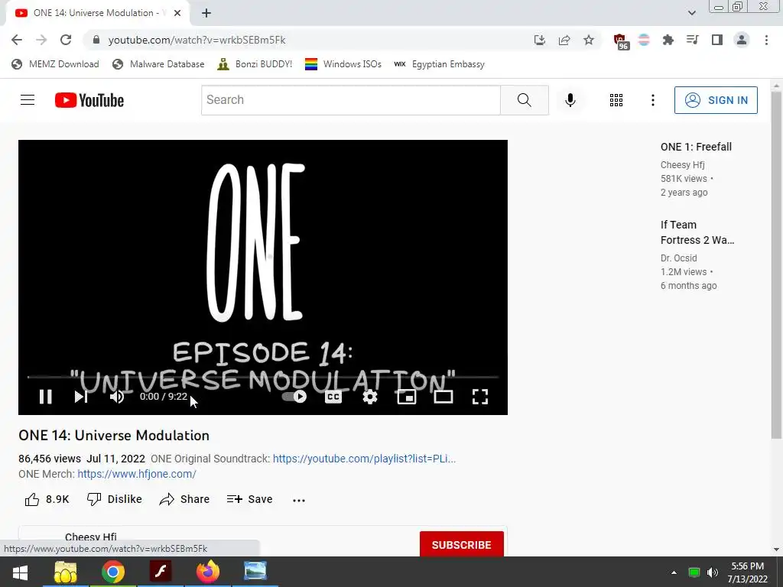Reload the page
This screenshot has height=587, width=783.
66,40
